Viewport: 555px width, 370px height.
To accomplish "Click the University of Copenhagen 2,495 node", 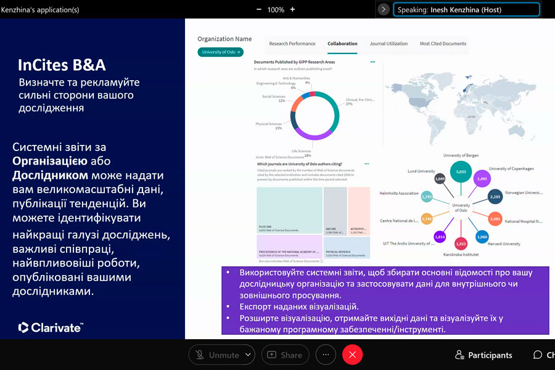I will [482, 179].
